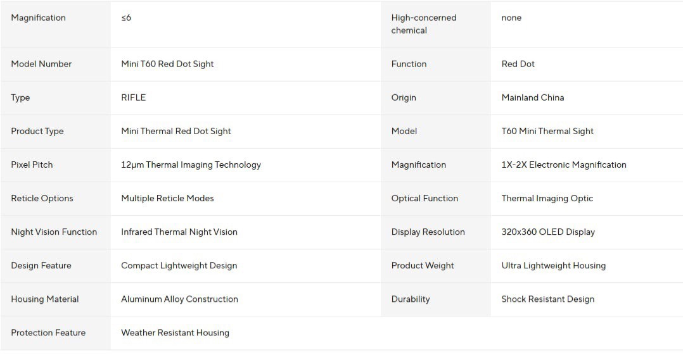Screen dimensions: 683x355
Task: Select the Compact Lightweight Design value
Action: tap(179, 265)
